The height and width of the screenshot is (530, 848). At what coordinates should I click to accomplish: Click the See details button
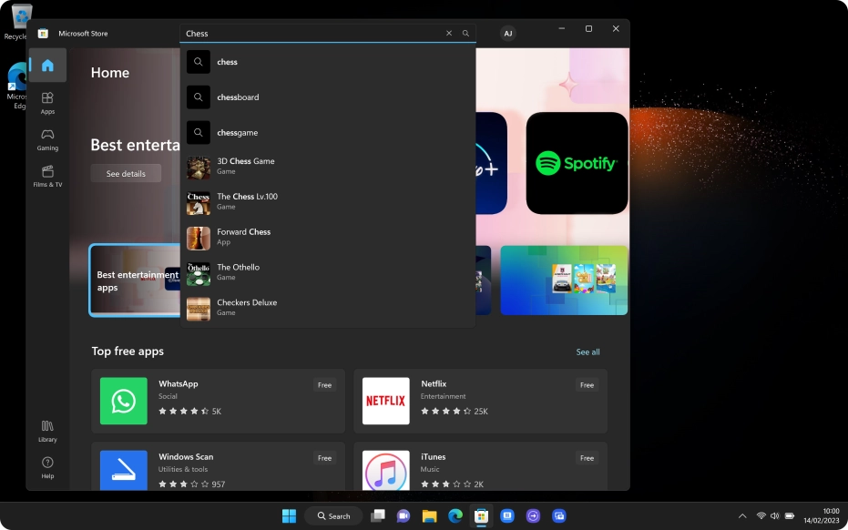(x=126, y=173)
